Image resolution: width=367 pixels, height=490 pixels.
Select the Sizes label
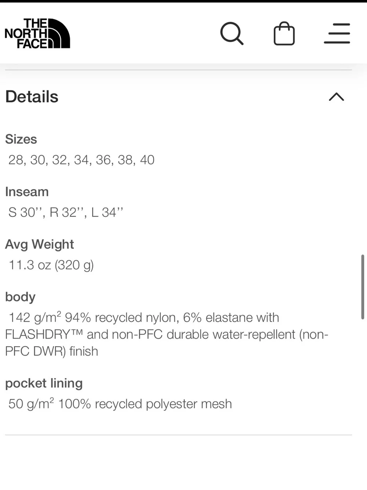[21, 139]
